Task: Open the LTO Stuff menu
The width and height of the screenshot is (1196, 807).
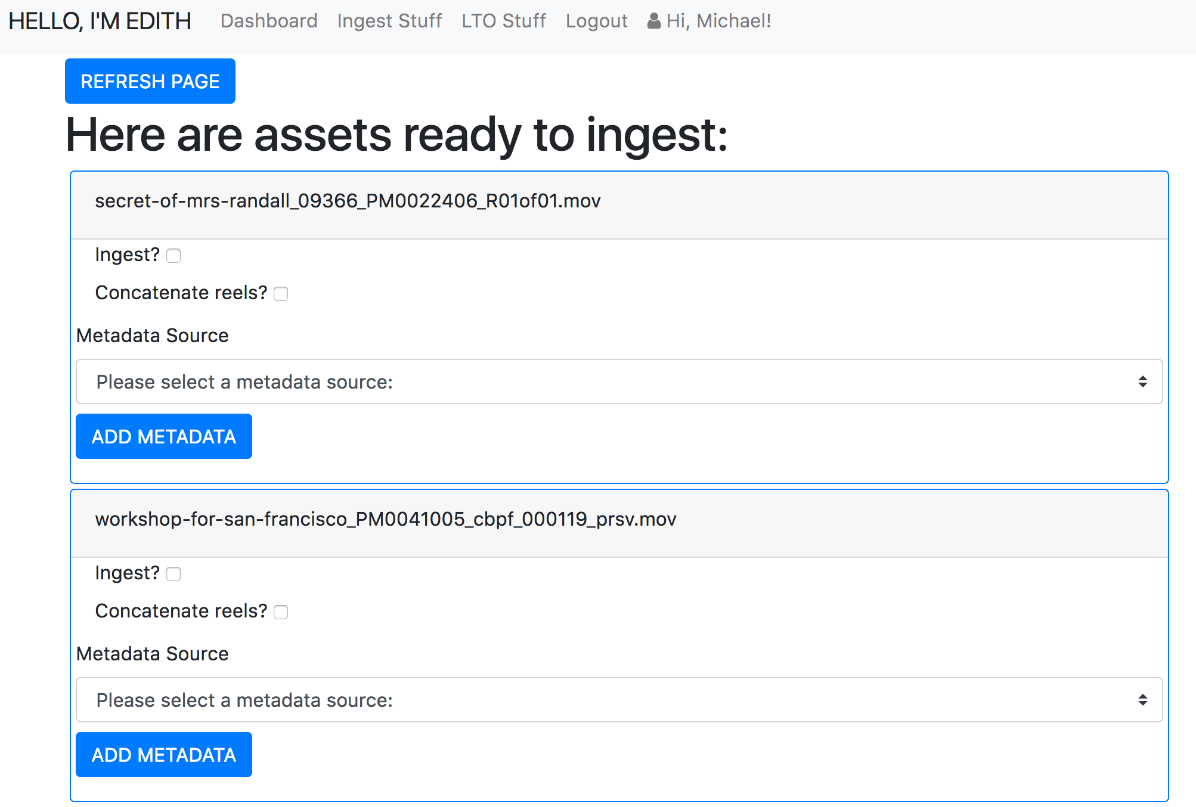Action: click(x=503, y=21)
